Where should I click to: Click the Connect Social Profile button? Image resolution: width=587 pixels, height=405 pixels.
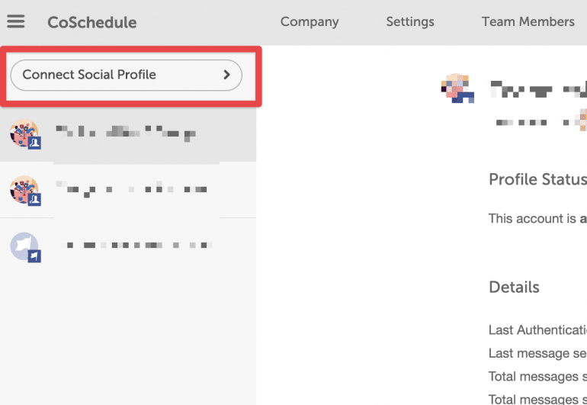pyautogui.click(x=126, y=75)
